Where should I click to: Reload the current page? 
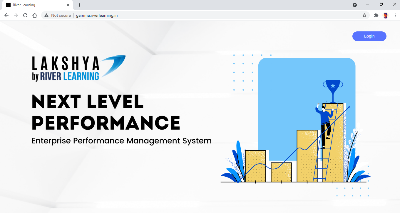25,15
